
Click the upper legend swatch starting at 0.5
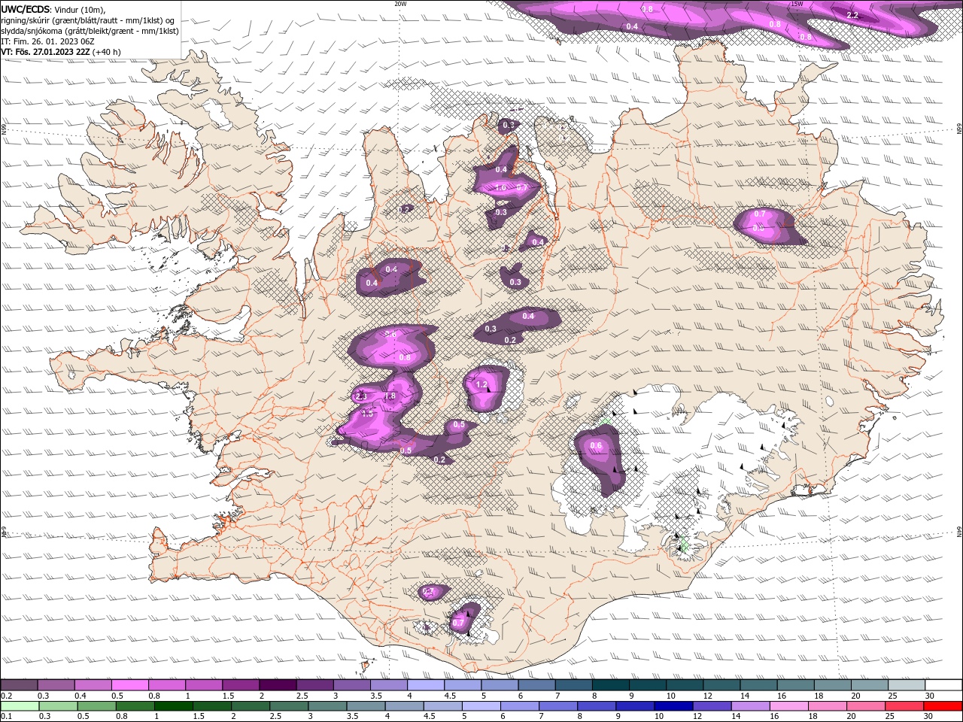pos(129,685)
